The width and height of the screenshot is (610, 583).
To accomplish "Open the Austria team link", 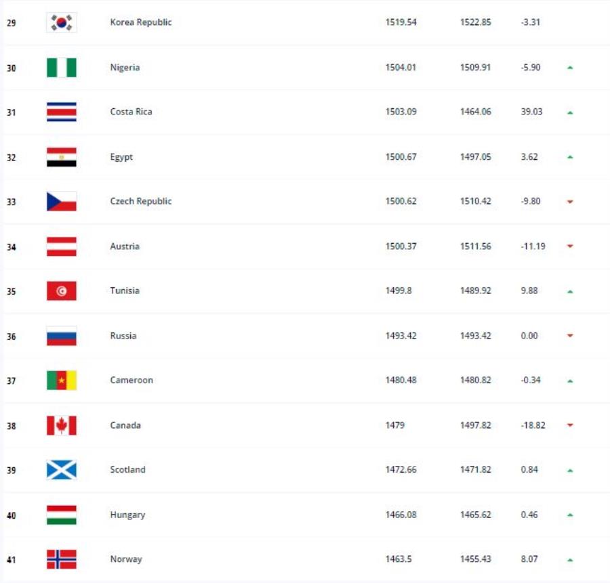I will [125, 246].
